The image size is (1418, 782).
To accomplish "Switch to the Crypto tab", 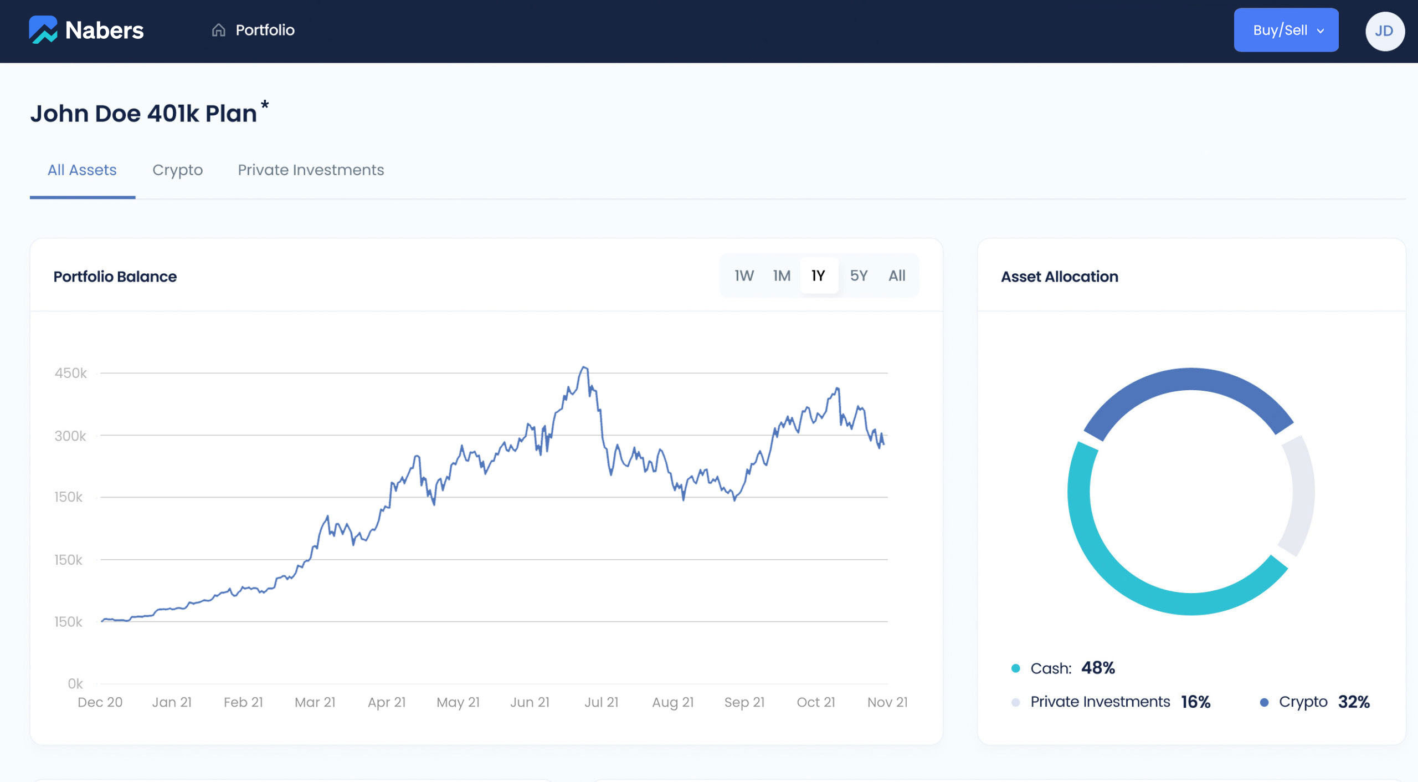I will pos(177,170).
